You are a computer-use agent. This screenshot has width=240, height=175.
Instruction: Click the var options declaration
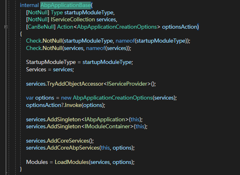tap(40, 98)
